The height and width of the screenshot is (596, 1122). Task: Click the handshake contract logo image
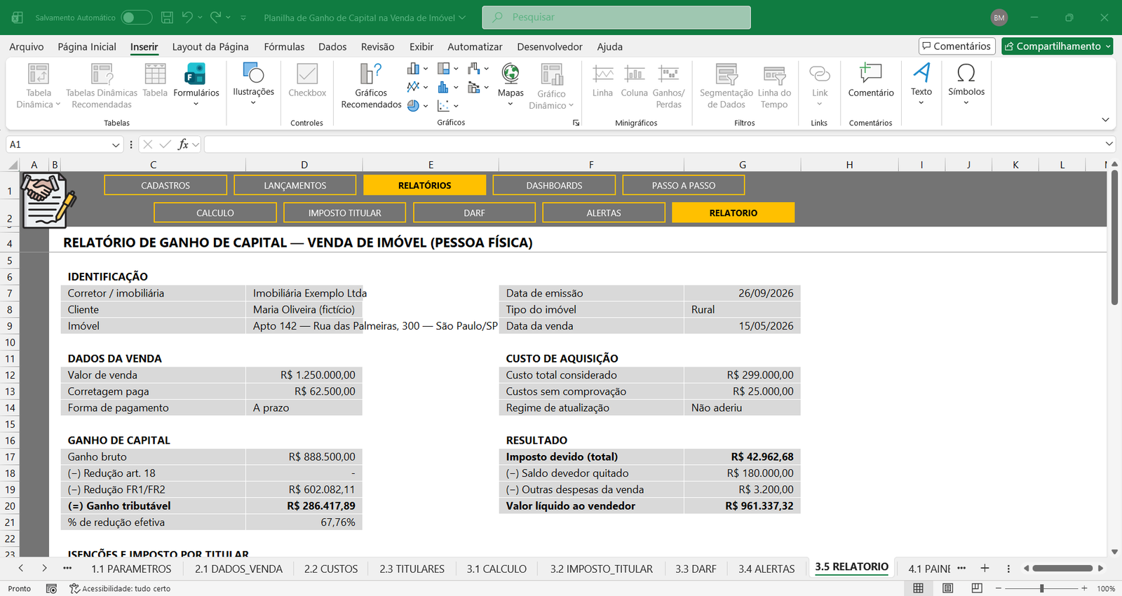click(x=47, y=201)
